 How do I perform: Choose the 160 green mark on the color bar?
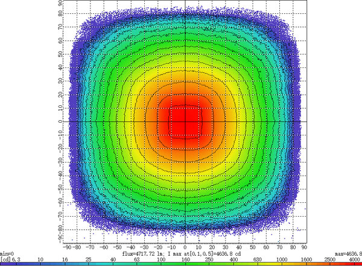185,259
